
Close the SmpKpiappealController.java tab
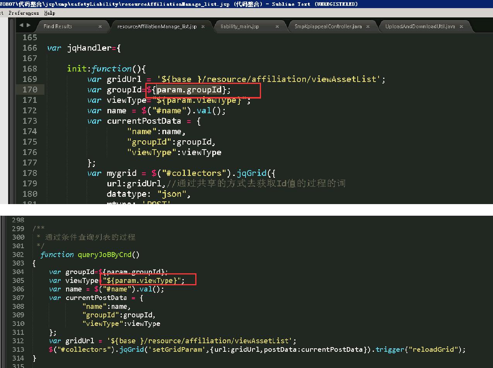tap(368, 27)
